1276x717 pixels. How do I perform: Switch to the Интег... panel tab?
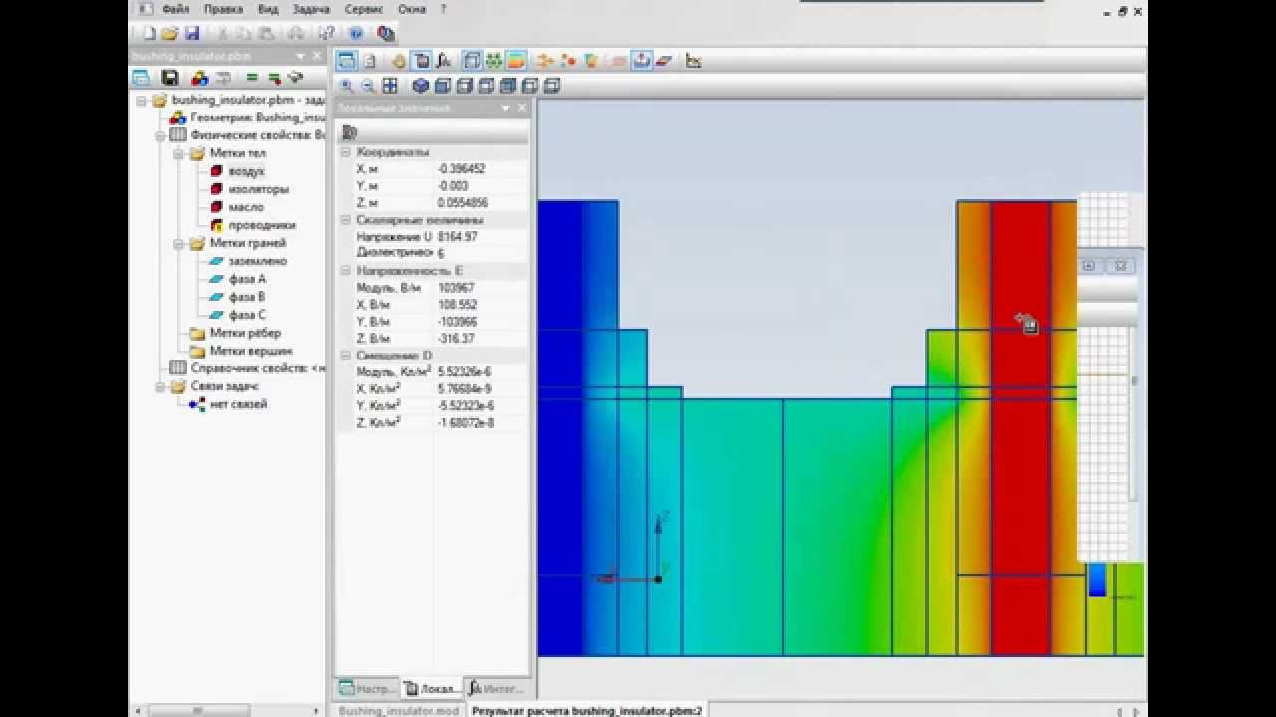495,688
